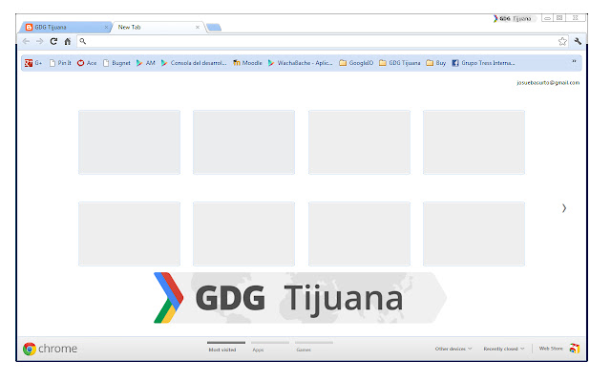This screenshot has height=382, width=611.
Task: Open the Moodle bookmark
Action: [247, 63]
